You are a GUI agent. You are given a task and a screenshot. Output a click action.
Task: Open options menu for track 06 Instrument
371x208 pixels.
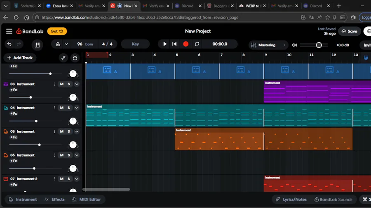tap(55, 155)
